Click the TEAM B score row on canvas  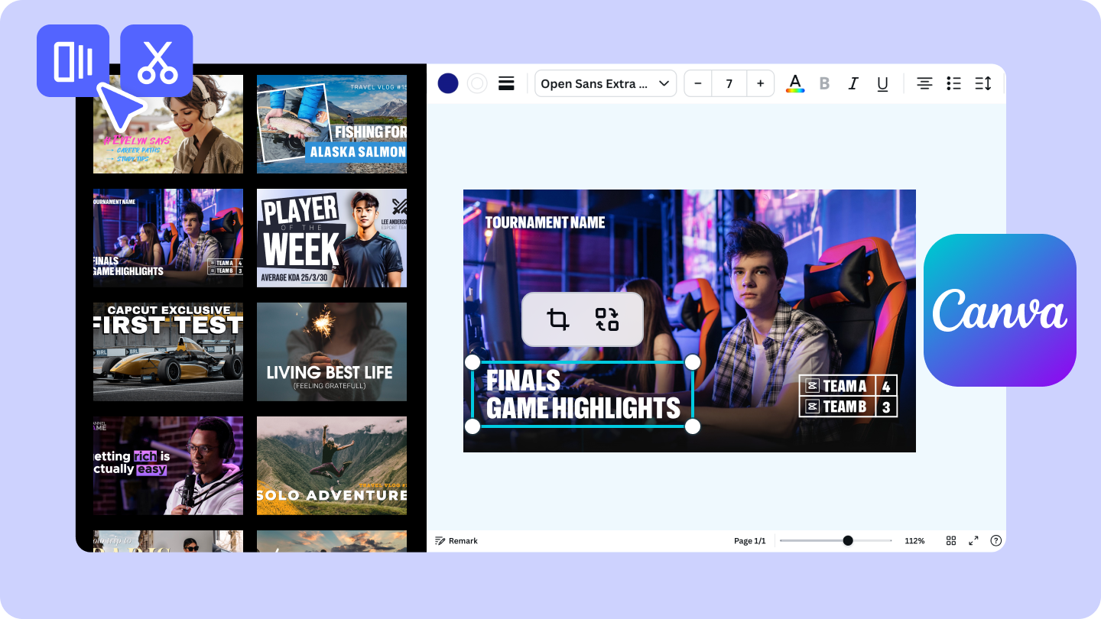coord(848,407)
